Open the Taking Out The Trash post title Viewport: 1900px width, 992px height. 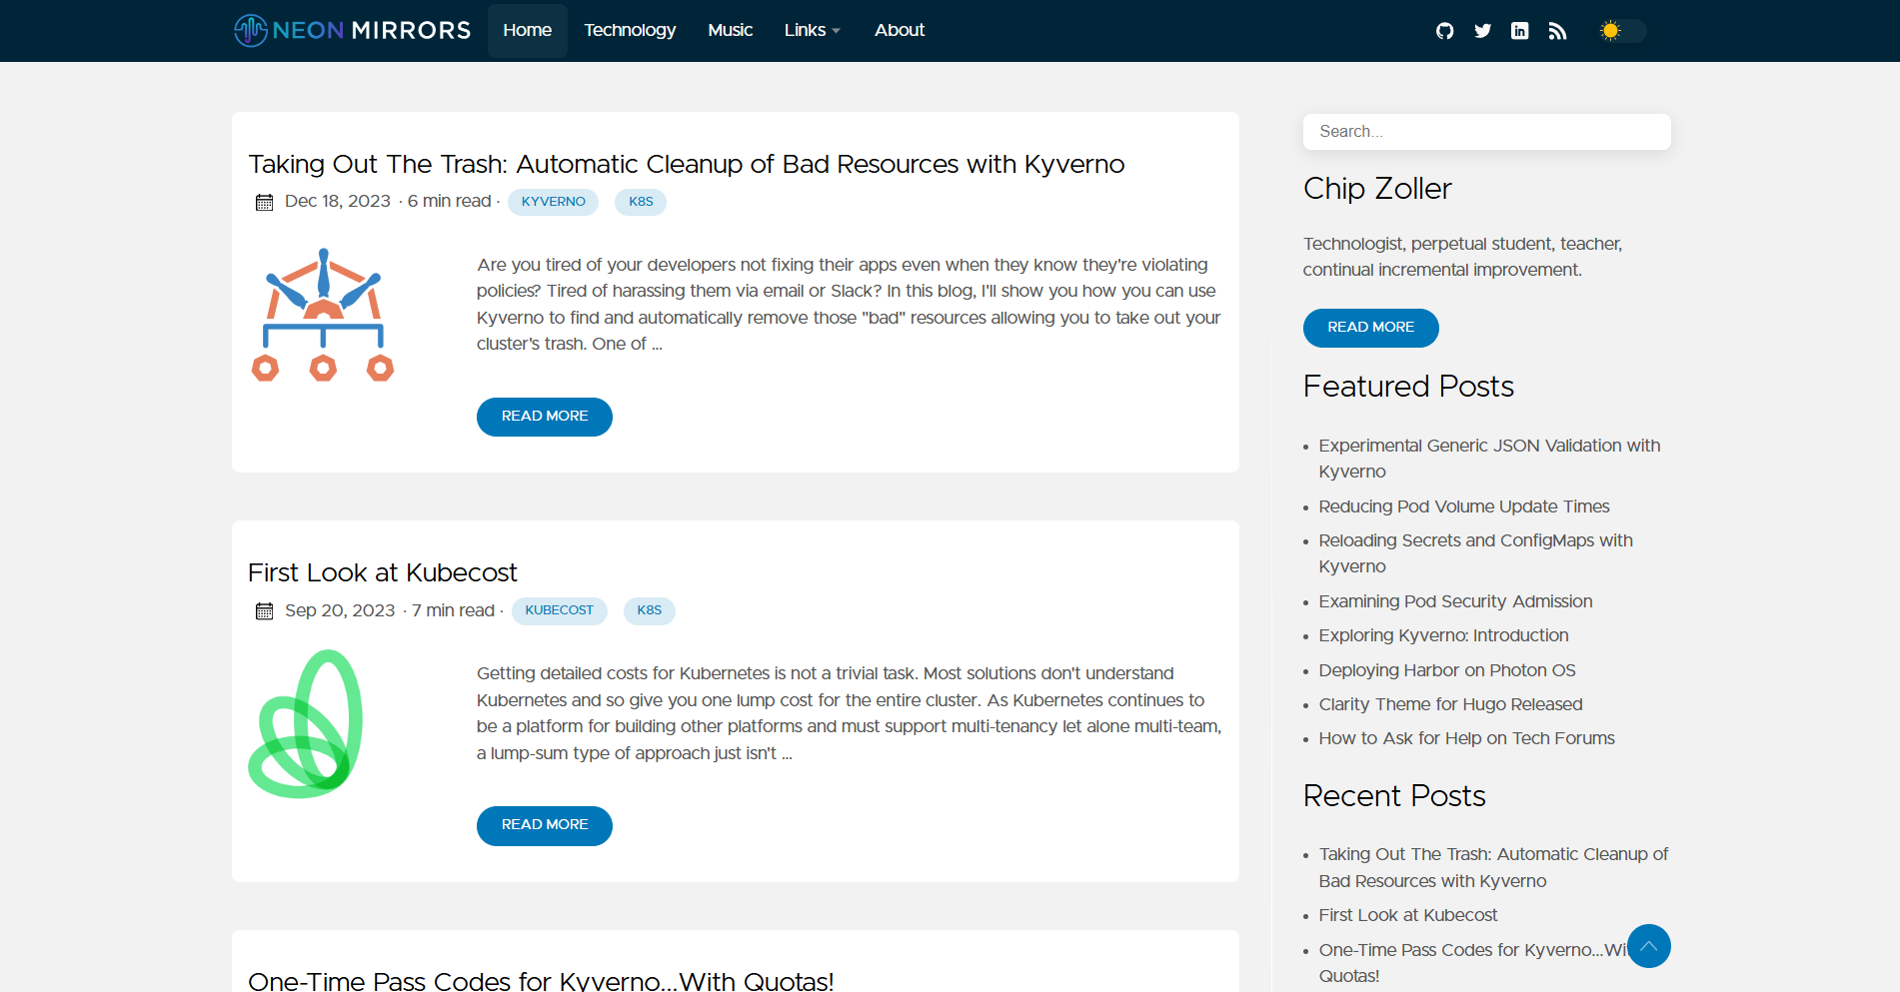[x=687, y=164]
